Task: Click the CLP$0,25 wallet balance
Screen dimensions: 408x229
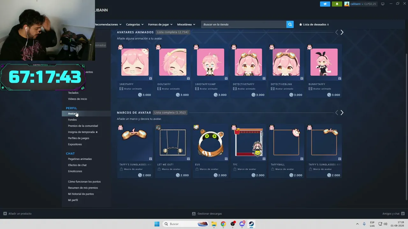Action: (x=370, y=4)
